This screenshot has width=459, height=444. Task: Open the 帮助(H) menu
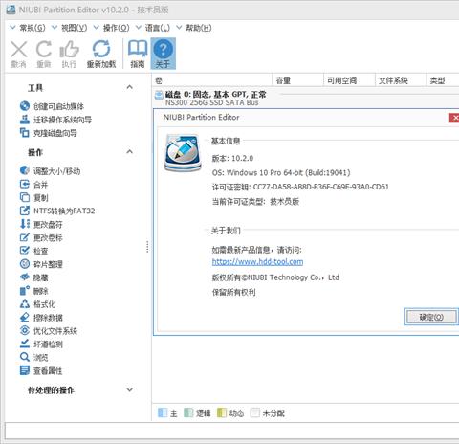[x=194, y=28]
